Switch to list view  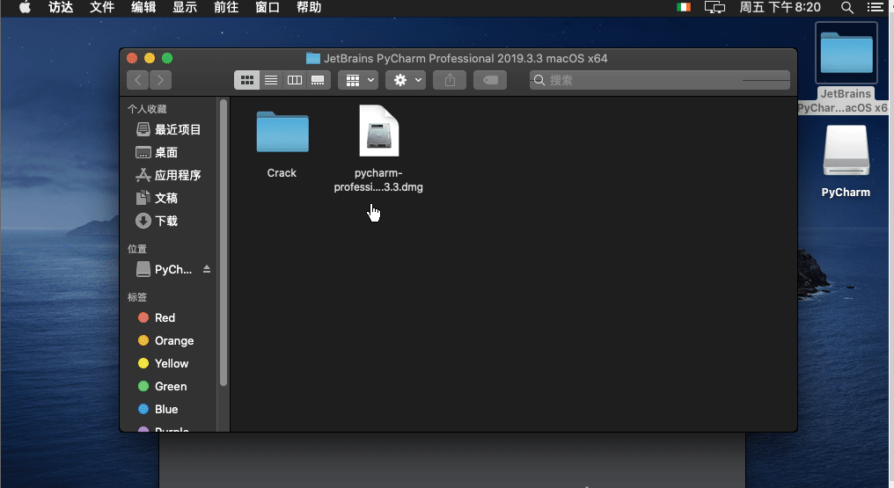point(271,80)
